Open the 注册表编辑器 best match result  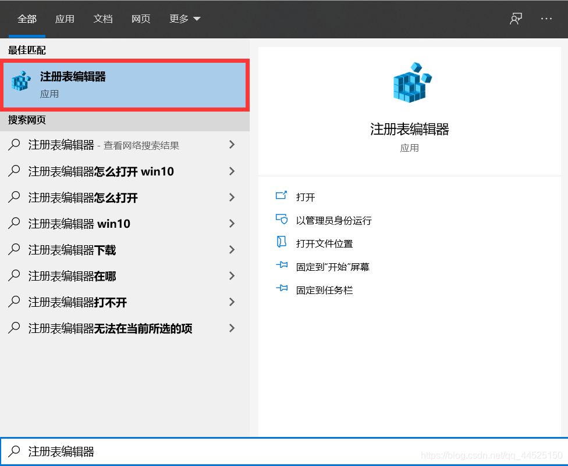[125, 85]
